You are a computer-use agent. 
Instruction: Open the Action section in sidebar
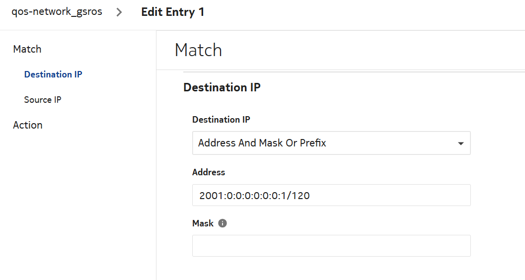point(28,125)
